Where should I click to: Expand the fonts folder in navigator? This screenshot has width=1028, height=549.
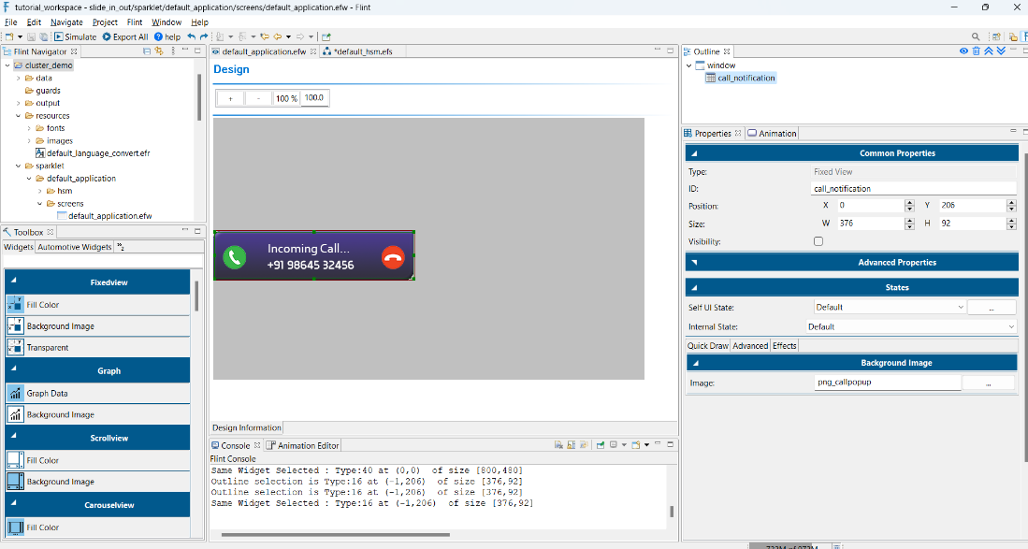tap(29, 128)
